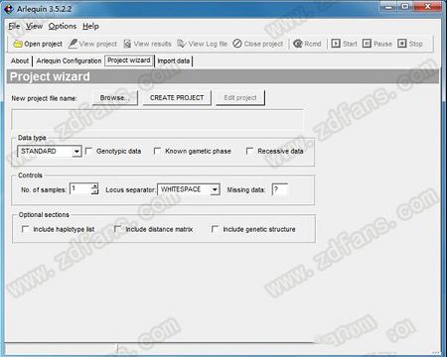Enable the Genotypic data checkbox
The image size is (447, 357).
[88, 151]
